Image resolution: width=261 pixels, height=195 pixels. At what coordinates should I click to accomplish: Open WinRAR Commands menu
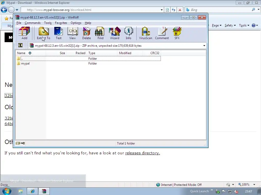point(33,23)
